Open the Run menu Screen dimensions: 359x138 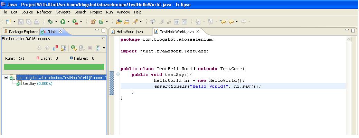click(x=110, y=12)
